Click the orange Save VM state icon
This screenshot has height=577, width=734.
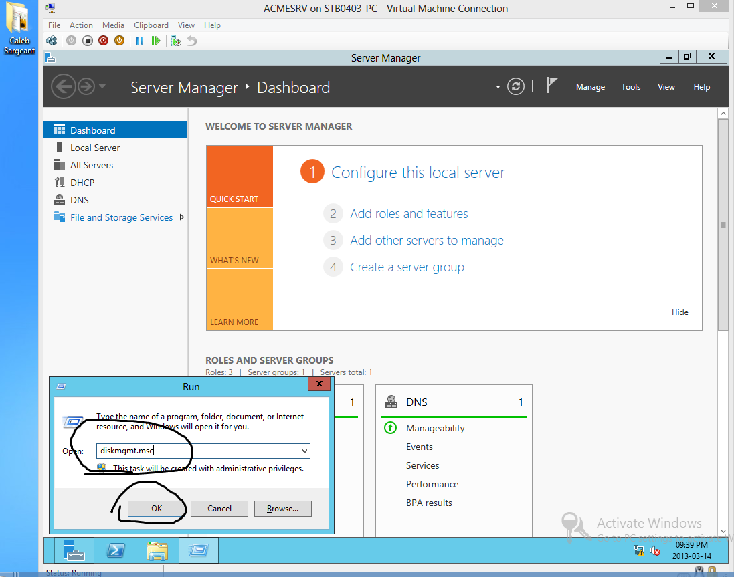point(119,41)
